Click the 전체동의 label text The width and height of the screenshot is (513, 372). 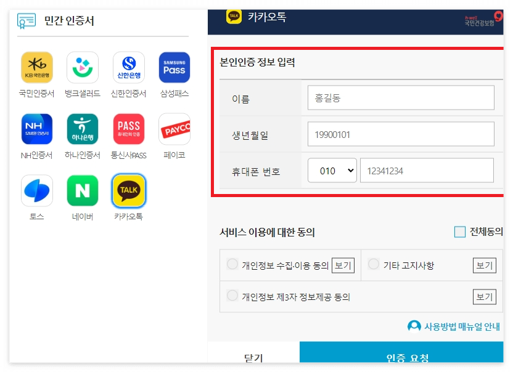[486, 232]
